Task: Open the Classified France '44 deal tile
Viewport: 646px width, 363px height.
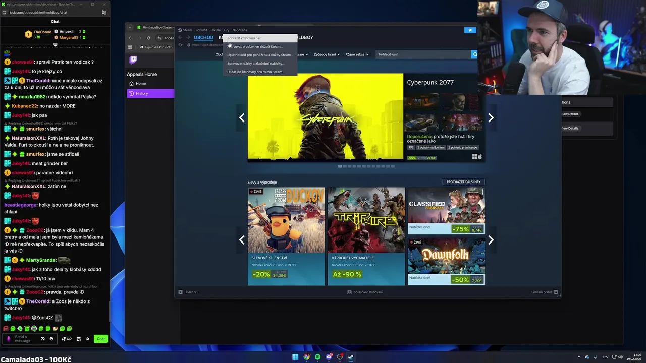Action: point(446,211)
